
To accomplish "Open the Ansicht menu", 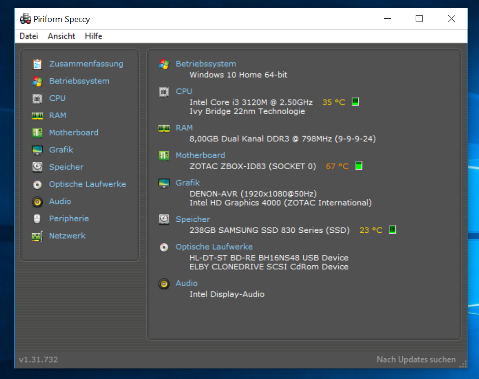I will click(61, 36).
